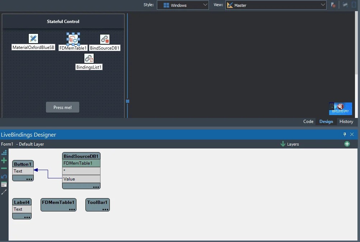The width and height of the screenshot is (360, 242).
Task: Open FDMemTable1 node ellipsis options
Action: [x=72, y=209]
